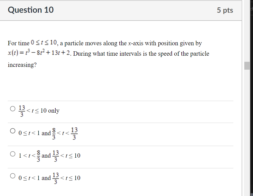Click the radio button beside "0 ≤ t < 1 and 8/3 < t < 13/3"
This screenshot has width=253, height=196.
coord(12,131)
